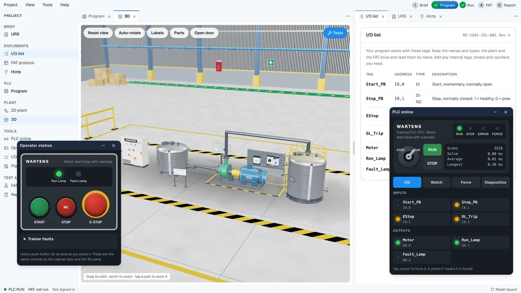This screenshot has width=521, height=293.
Task: Minimize the Operator station panel
Action: pyautogui.click(x=103, y=146)
